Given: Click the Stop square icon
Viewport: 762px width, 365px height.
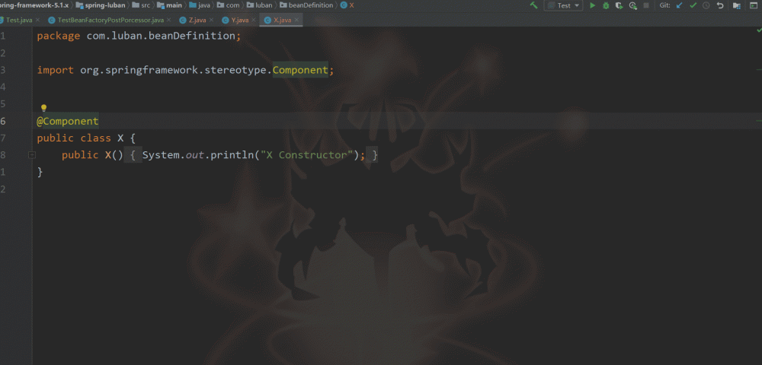Looking at the screenshot, I should pyautogui.click(x=646, y=5).
